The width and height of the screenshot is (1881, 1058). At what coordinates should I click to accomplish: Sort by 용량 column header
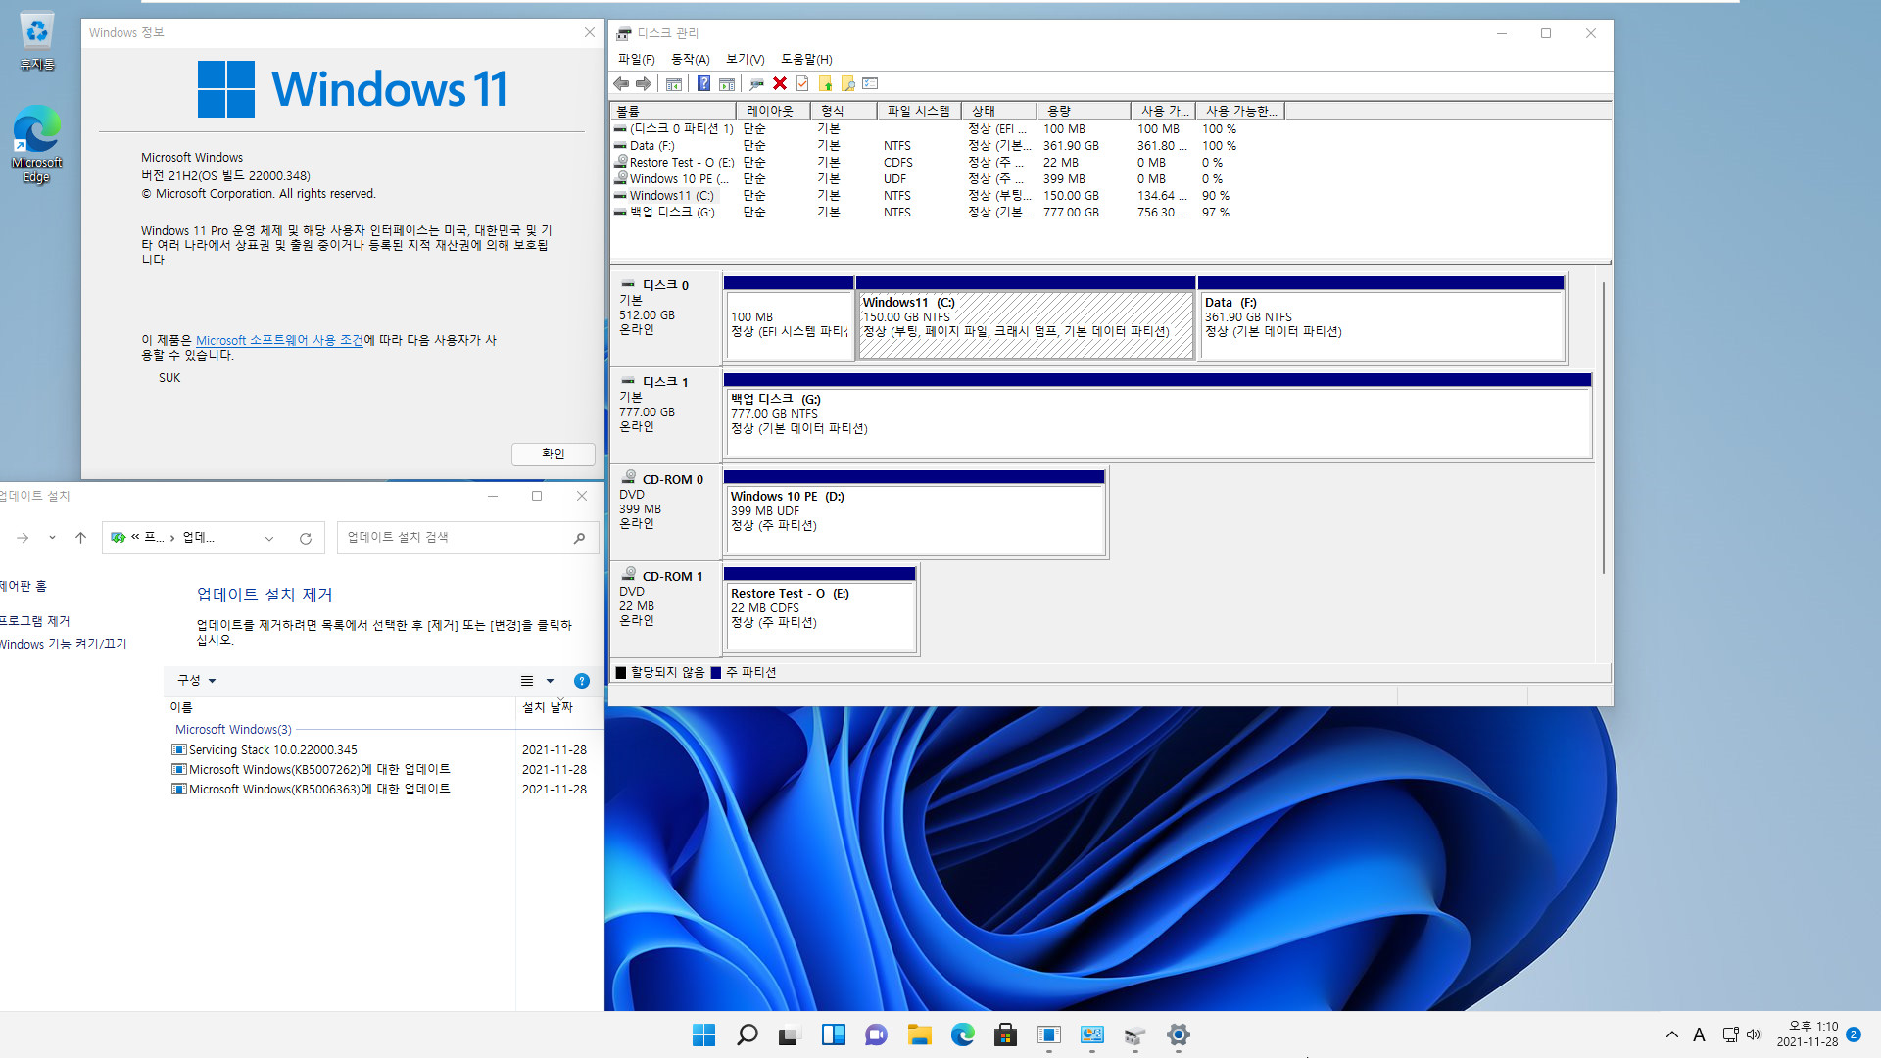tap(1084, 111)
